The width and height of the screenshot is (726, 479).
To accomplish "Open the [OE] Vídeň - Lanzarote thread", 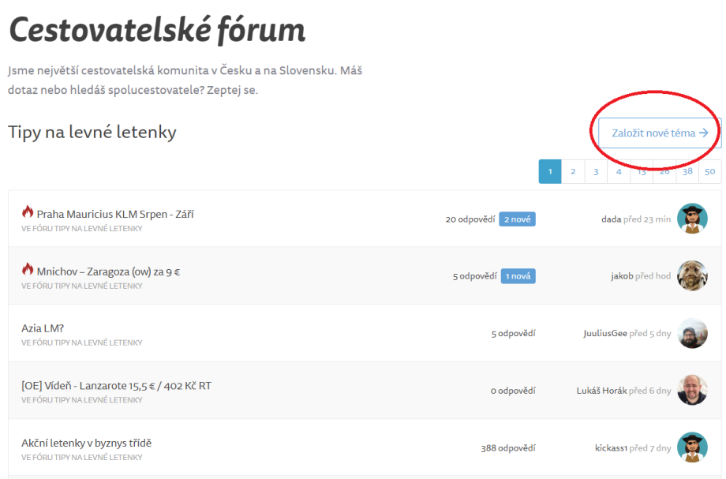I will coord(116,386).
